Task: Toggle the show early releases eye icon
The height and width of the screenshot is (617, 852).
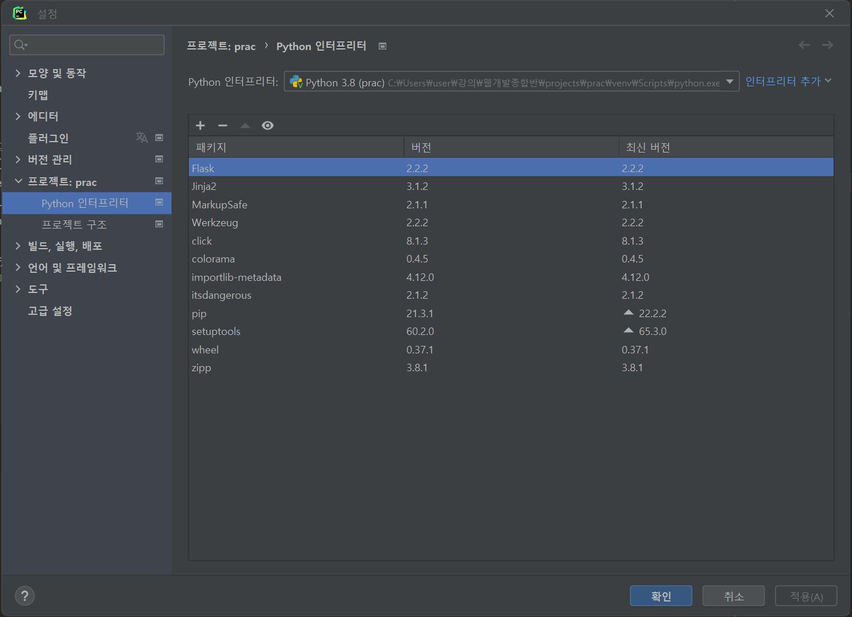Action: [x=268, y=125]
